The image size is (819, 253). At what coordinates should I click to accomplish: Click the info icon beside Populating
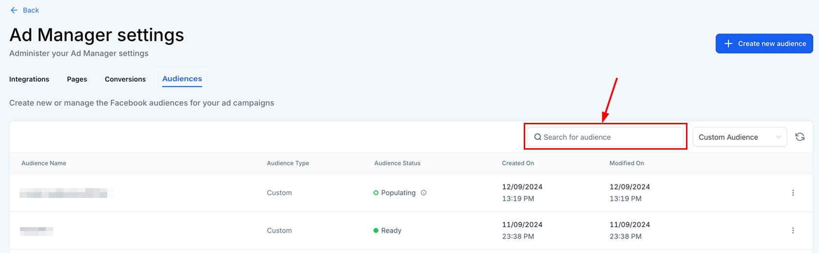(423, 193)
